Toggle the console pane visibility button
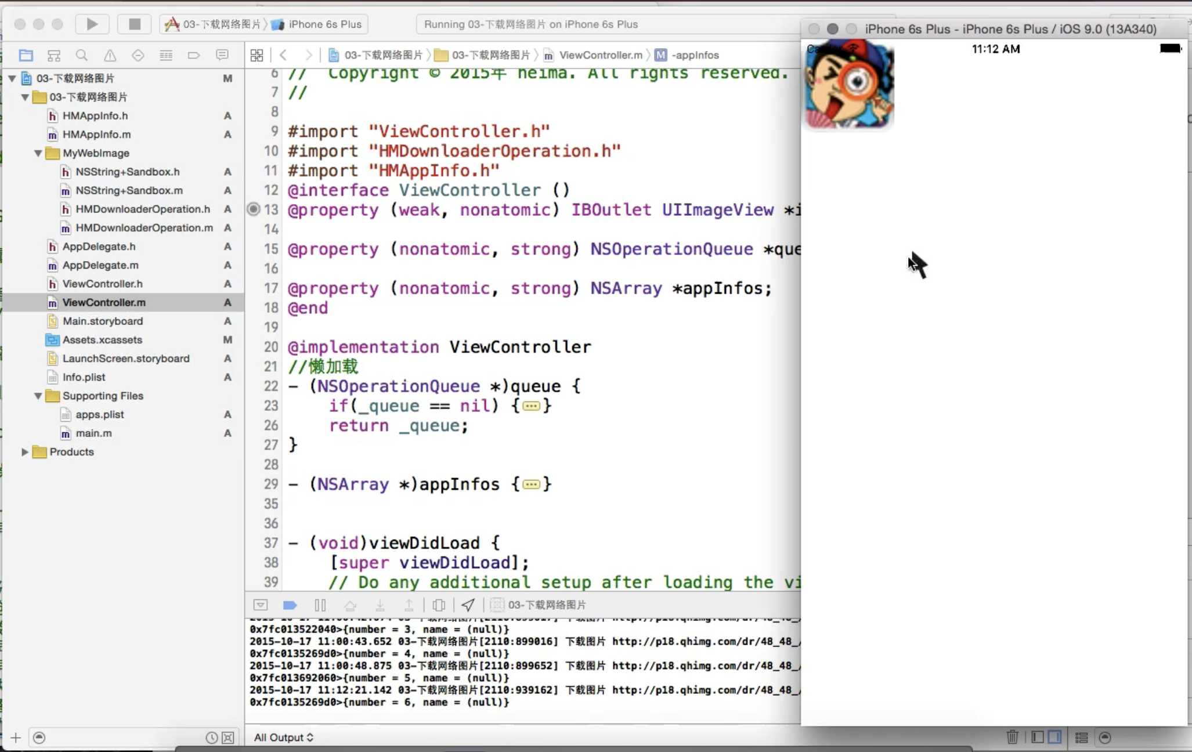This screenshot has width=1192, height=752. click(1054, 737)
